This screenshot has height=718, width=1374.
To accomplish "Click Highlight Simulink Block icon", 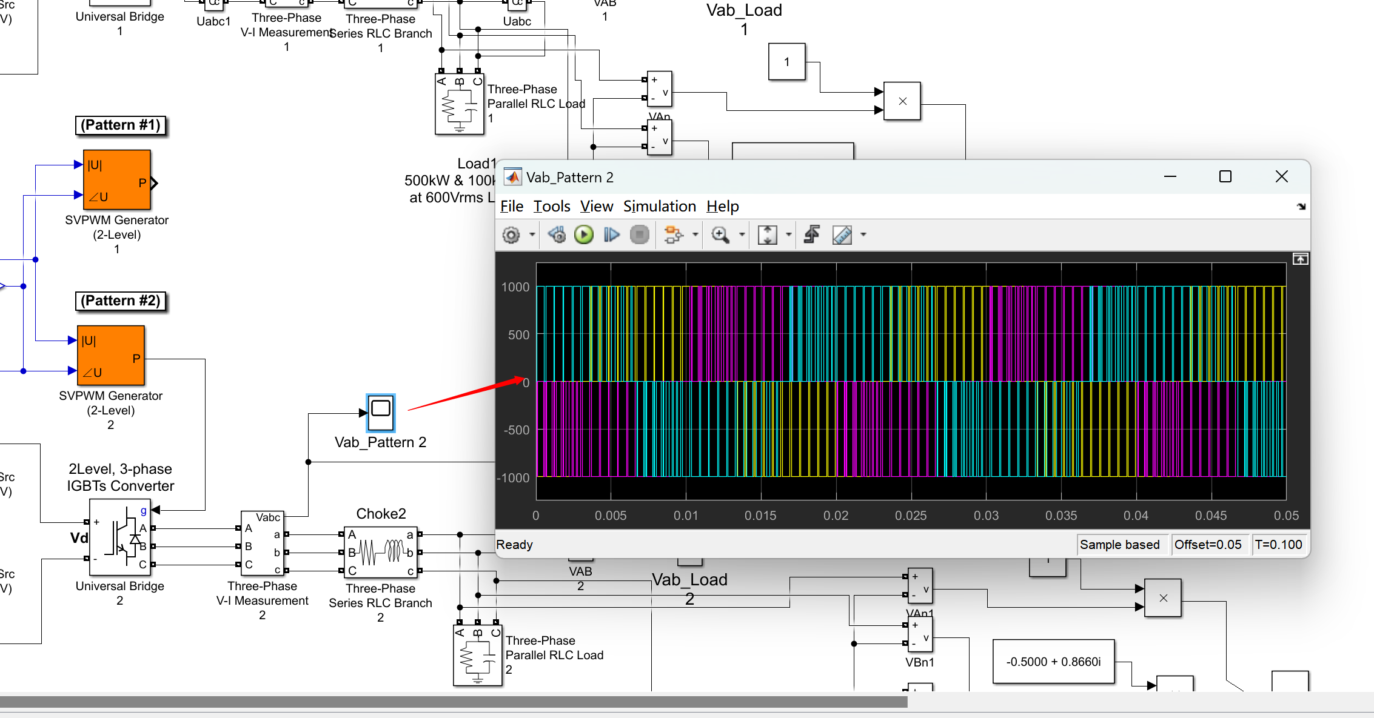I will pos(672,235).
